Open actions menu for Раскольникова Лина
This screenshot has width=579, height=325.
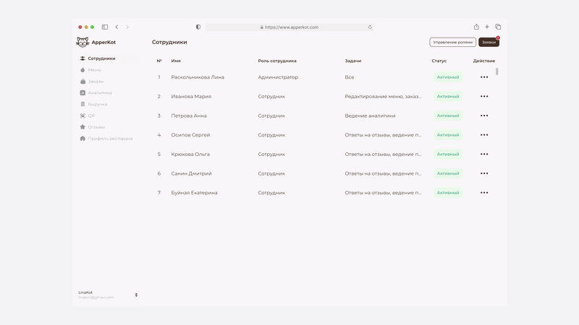484,77
